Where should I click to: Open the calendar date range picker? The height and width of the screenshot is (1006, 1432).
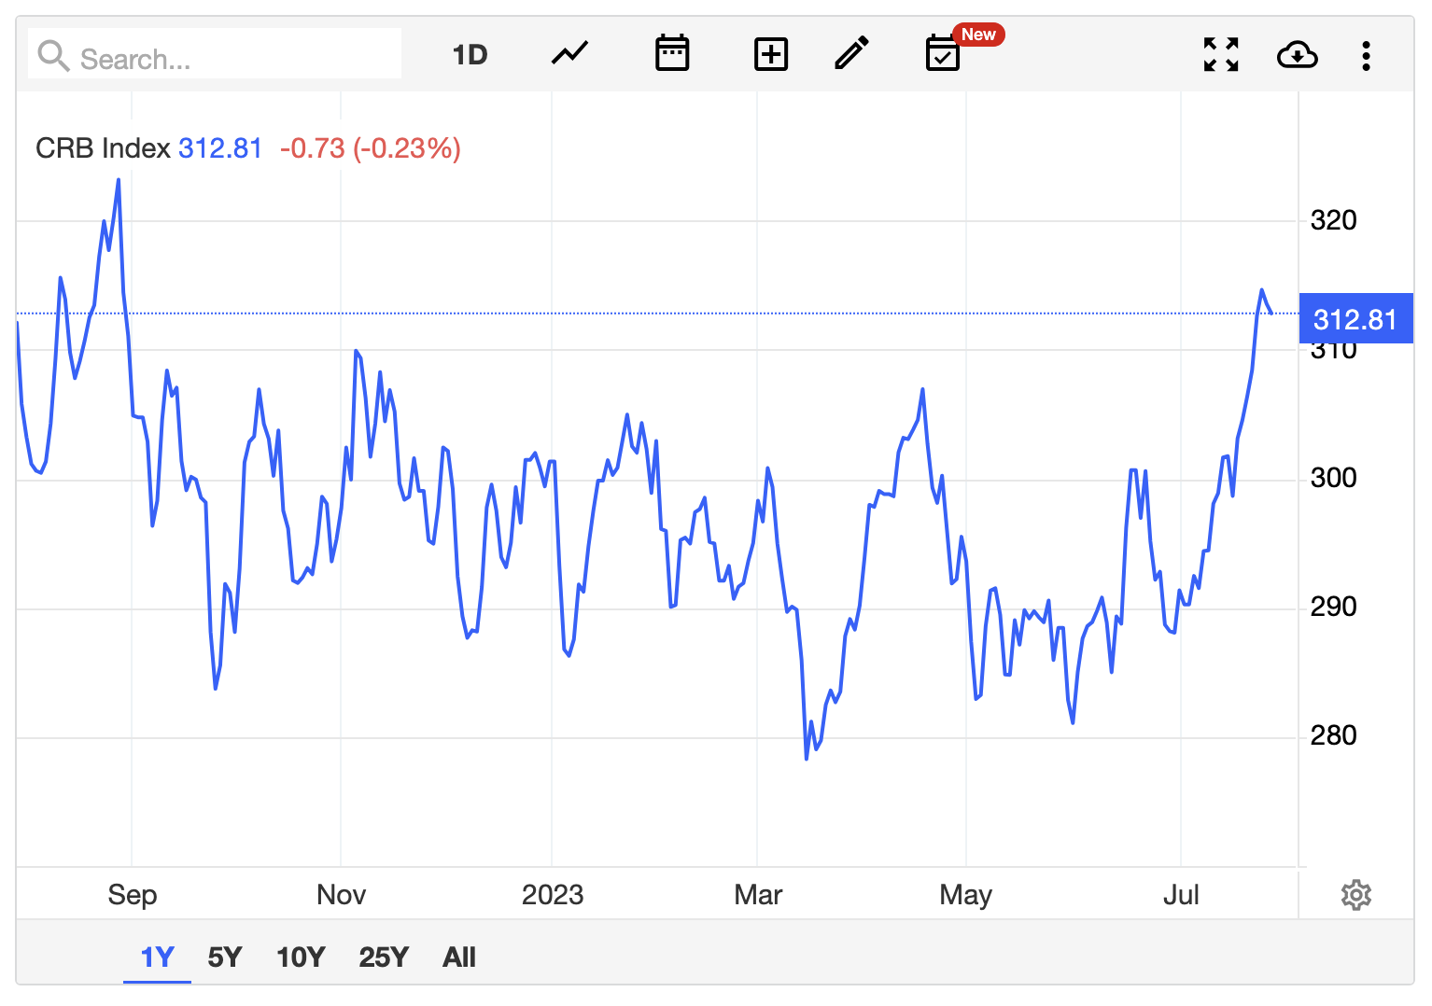pos(672,53)
